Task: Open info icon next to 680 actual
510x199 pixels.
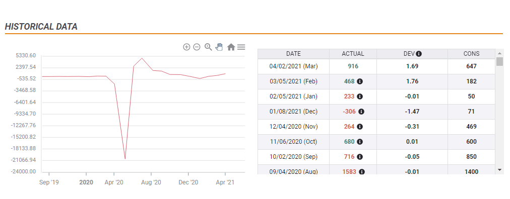Action: click(x=360, y=142)
